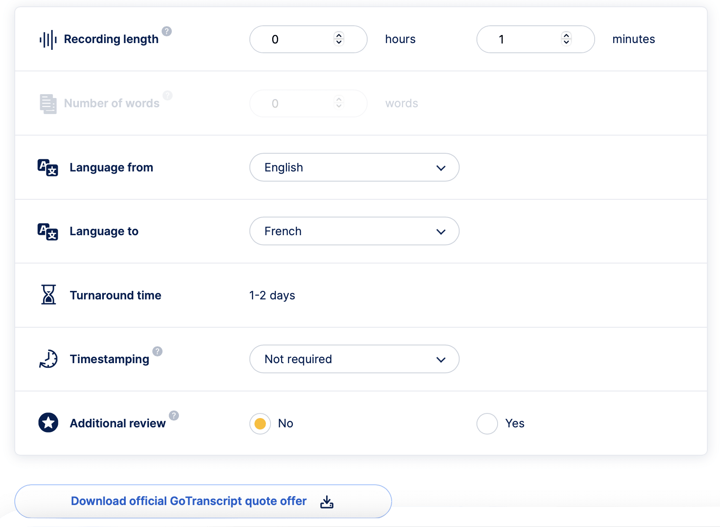Open the Timestamping dropdown set to Not required
720x527 pixels.
354,359
